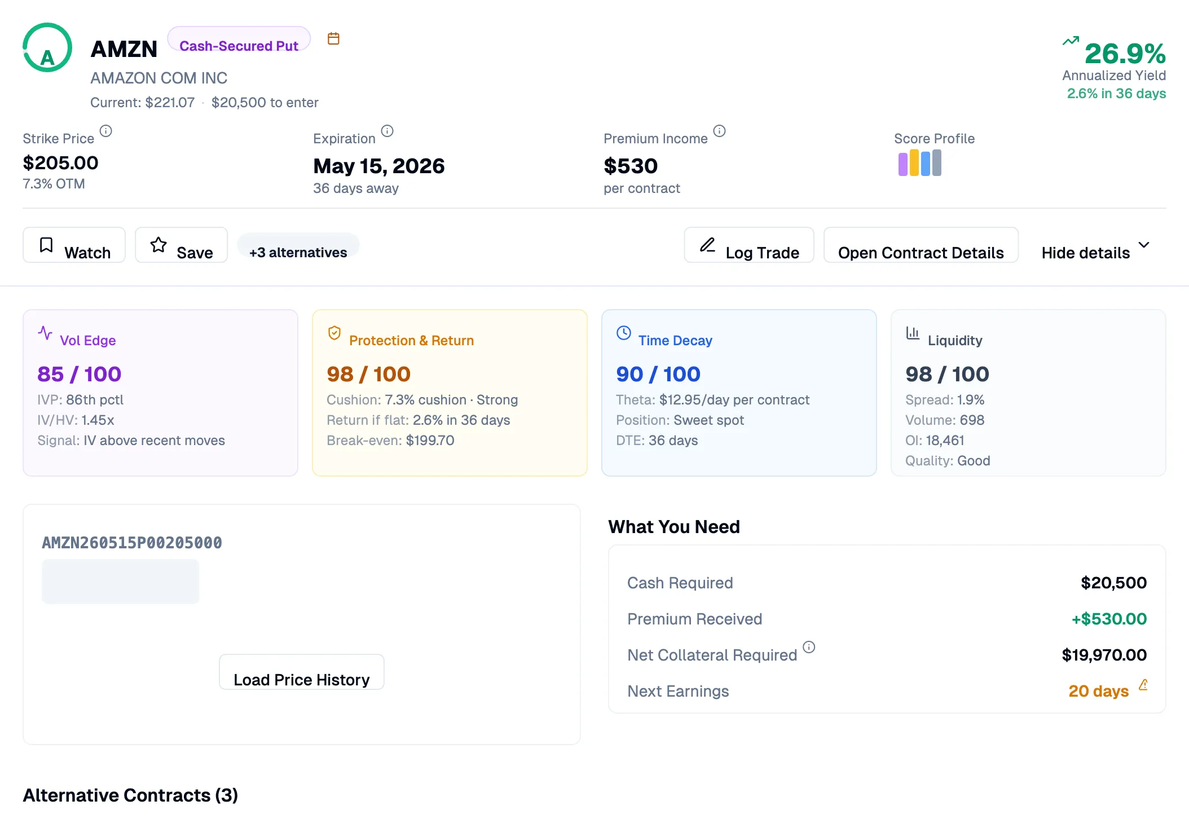Click the $19,970.00 net collateral amount
Viewport: 1189px width, 836px height.
pyautogui.click(x=1104, y=655)
